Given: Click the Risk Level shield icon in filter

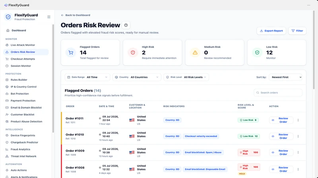Looking at the screenshot, I should pos(167,77).
